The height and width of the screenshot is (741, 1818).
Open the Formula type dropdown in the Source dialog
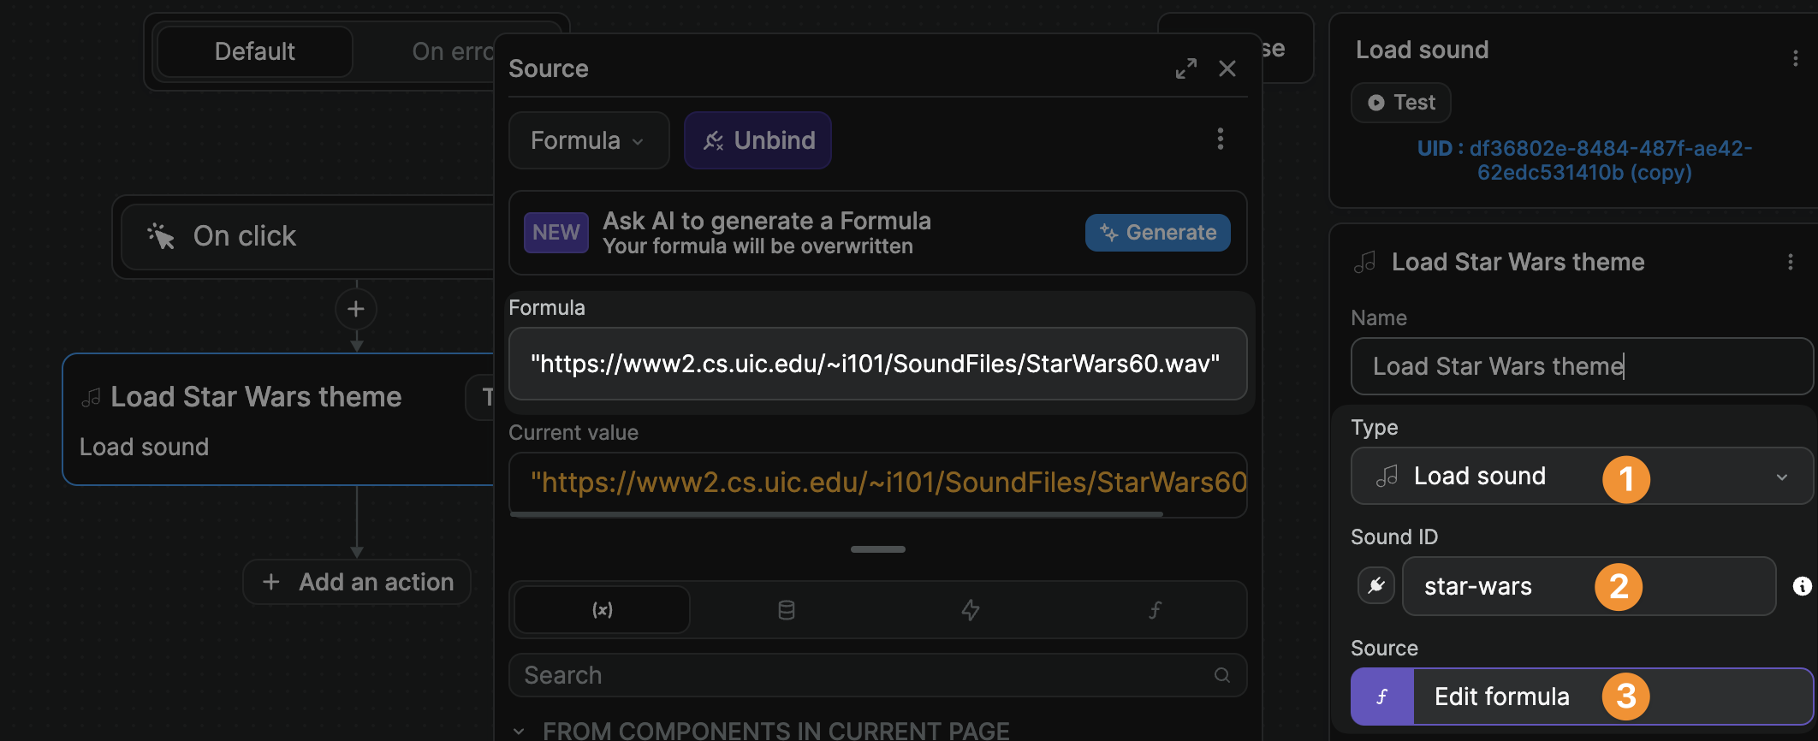pos(588,139)
